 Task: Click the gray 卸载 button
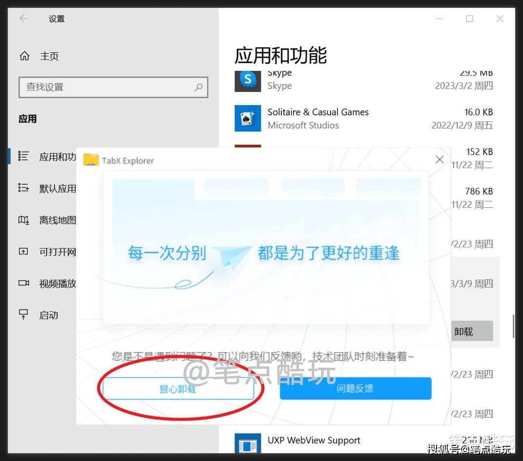tap(472, 331)
